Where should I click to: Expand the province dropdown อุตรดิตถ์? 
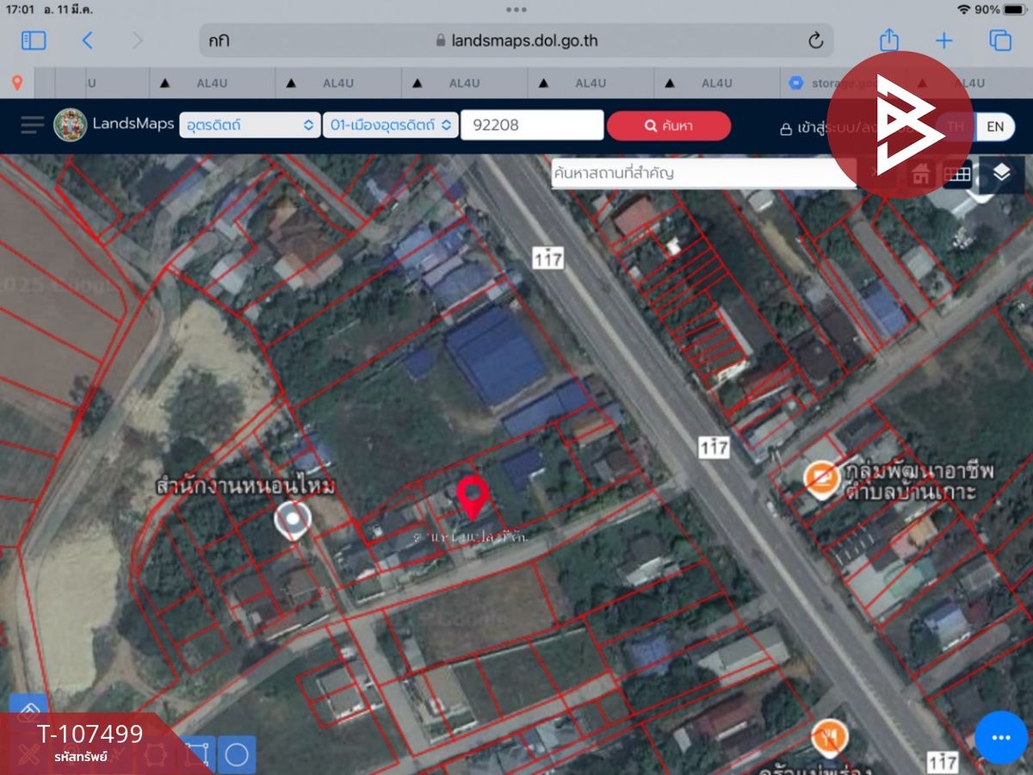[250, 125]
